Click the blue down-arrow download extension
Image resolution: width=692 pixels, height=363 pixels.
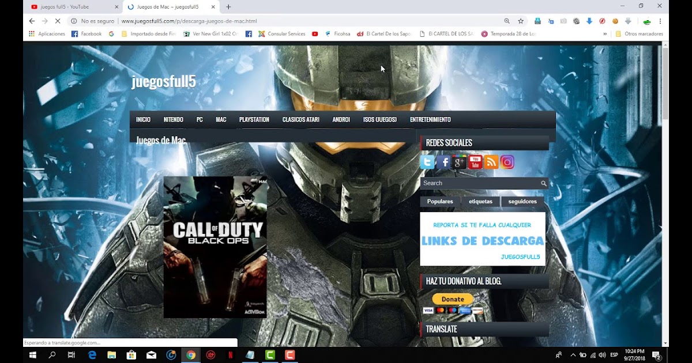(589, 21)
